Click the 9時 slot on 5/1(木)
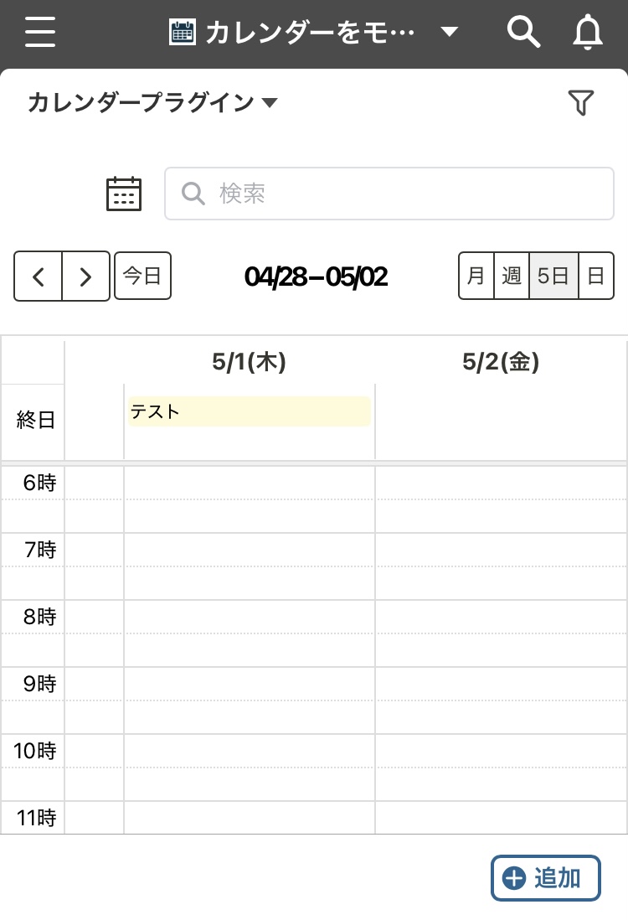628x920 pixels. click(x=250, y=684)
